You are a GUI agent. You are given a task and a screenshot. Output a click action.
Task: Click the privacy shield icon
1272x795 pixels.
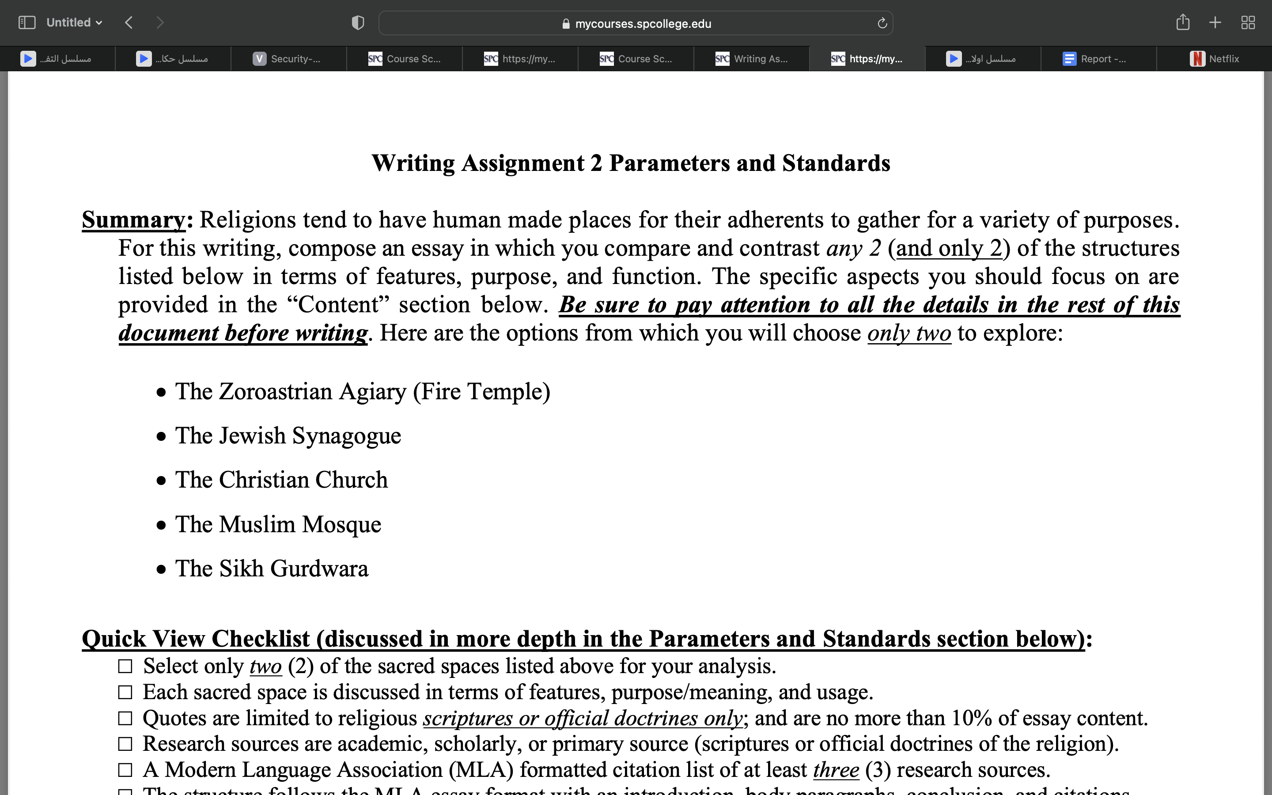[357, 22]
